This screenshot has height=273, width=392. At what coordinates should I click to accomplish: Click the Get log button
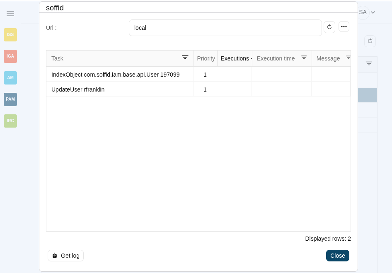click(x=66, y=256)
